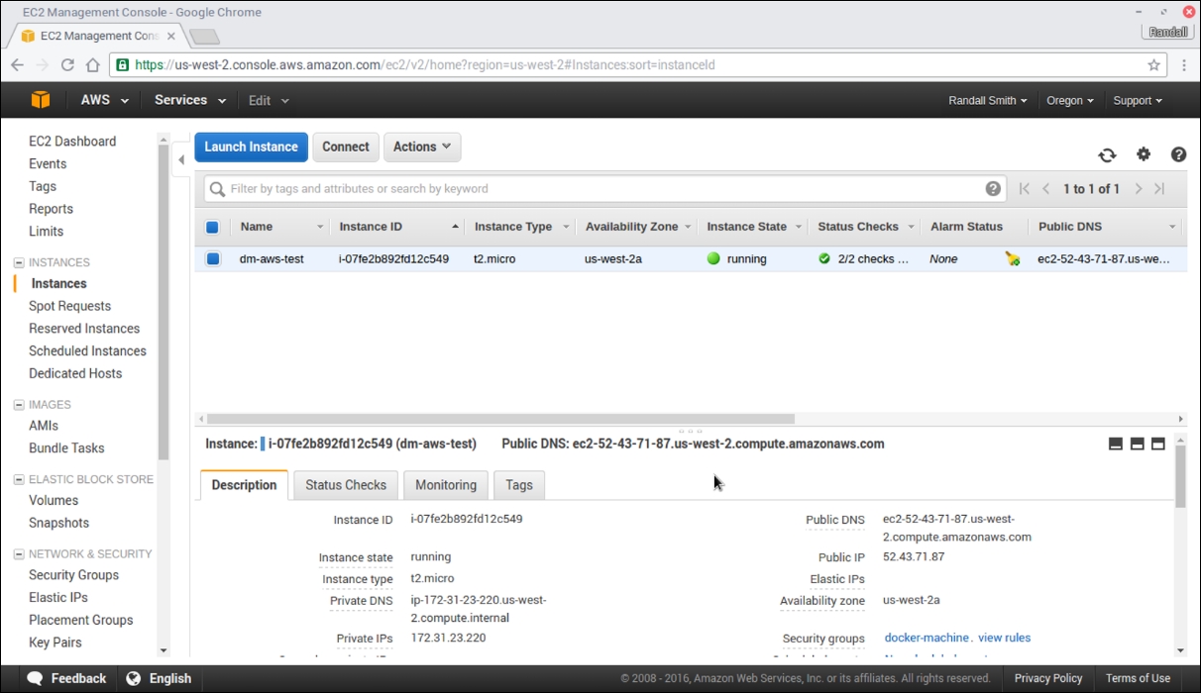Click the Launch Instance button
Image resolution: width=1201 pixels, height=693 pixels.
(x=251, y=147)
